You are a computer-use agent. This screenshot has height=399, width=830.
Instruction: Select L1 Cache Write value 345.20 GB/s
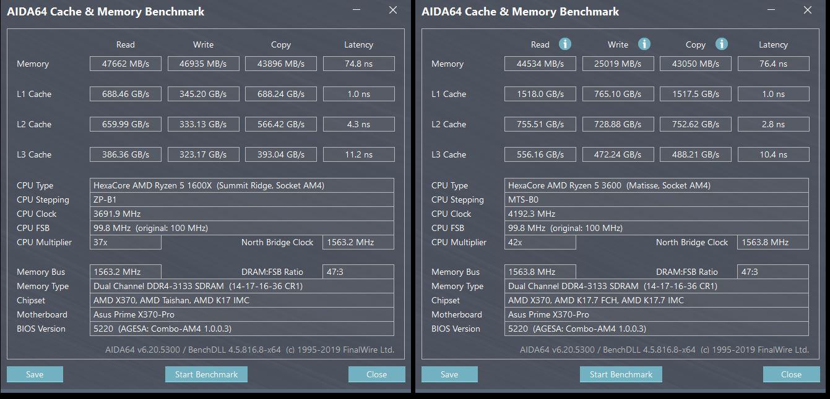coord(203,94)
